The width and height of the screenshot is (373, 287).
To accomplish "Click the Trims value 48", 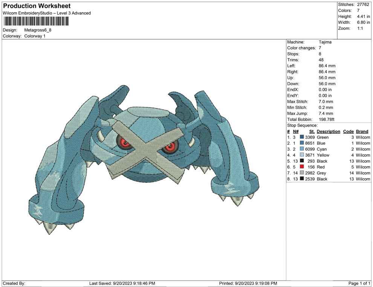I will (321, 60).
